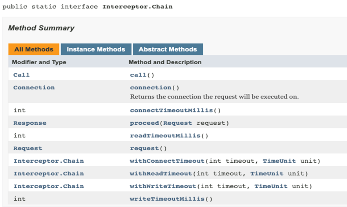Screen dimensions: 347x207
Task: Click TimeUnit in withConnectTimeout signature
Action: click(279, 161)
